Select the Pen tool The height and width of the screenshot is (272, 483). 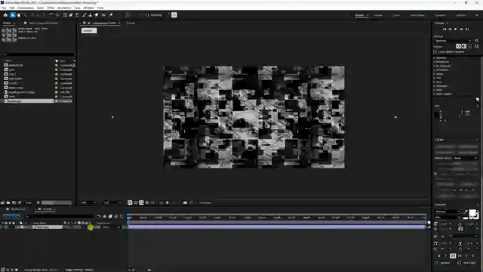[71, 15]
